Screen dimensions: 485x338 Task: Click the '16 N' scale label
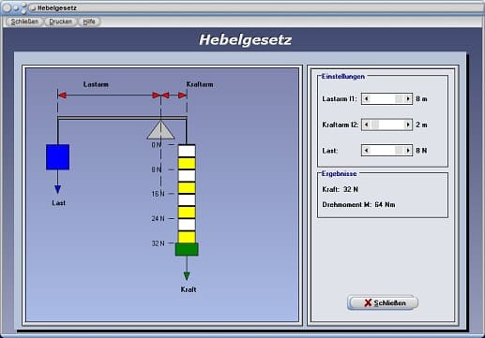point(158,194)
